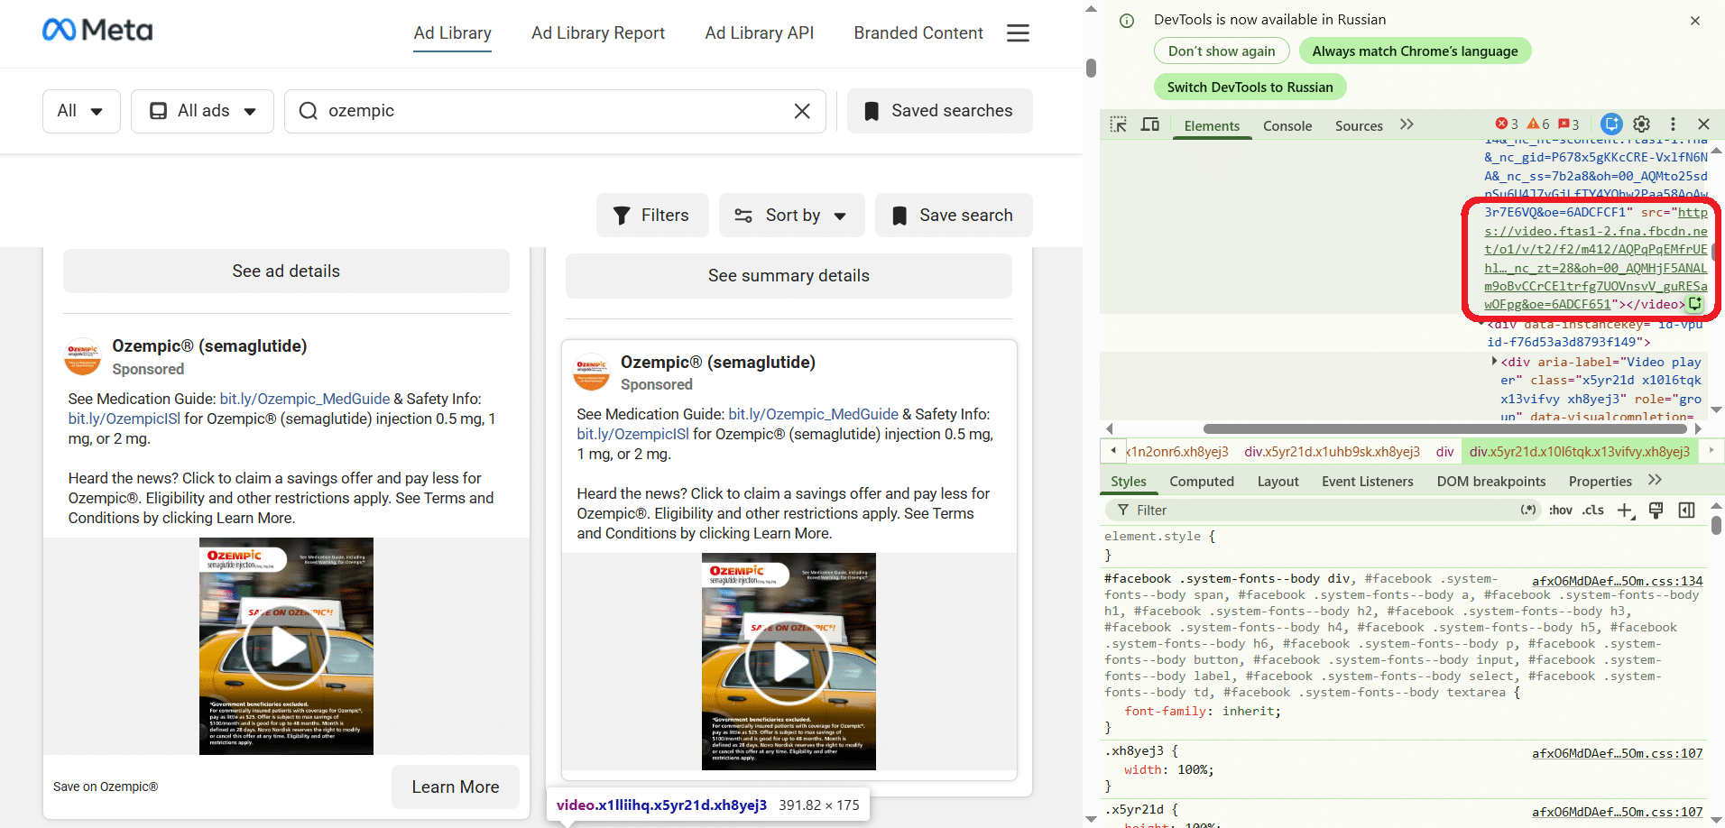Open Saved searches
Screen dimensions: 1725x828
pyautogui.click(x=940, y=111)
